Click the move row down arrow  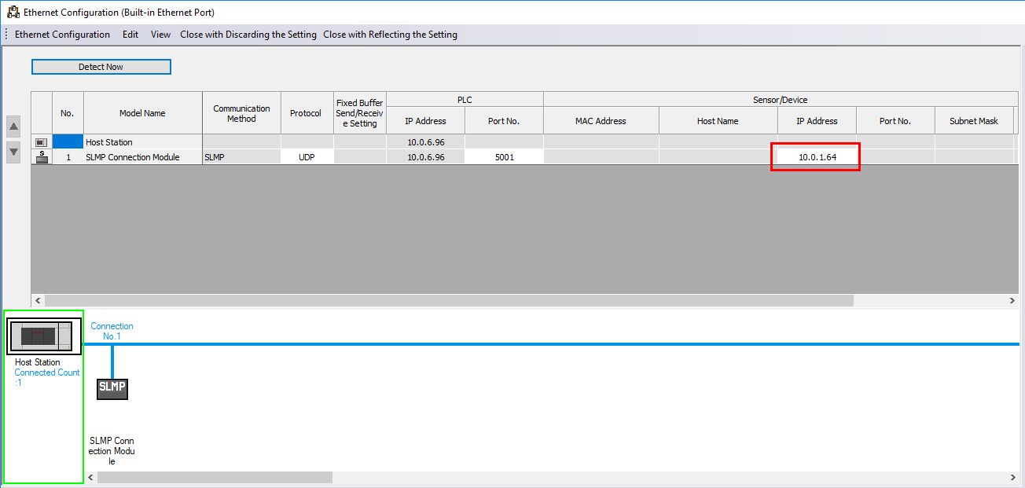pos(13,152)
